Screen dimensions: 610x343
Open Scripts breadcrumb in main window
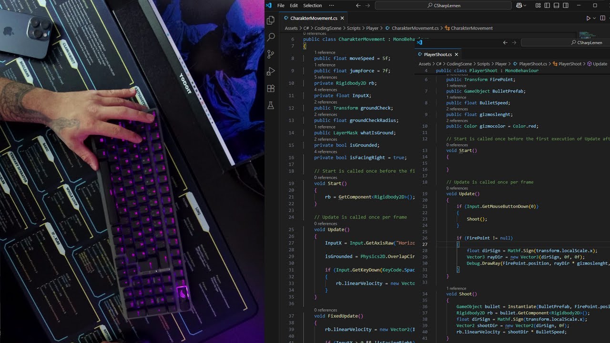[x=354, y=28]
